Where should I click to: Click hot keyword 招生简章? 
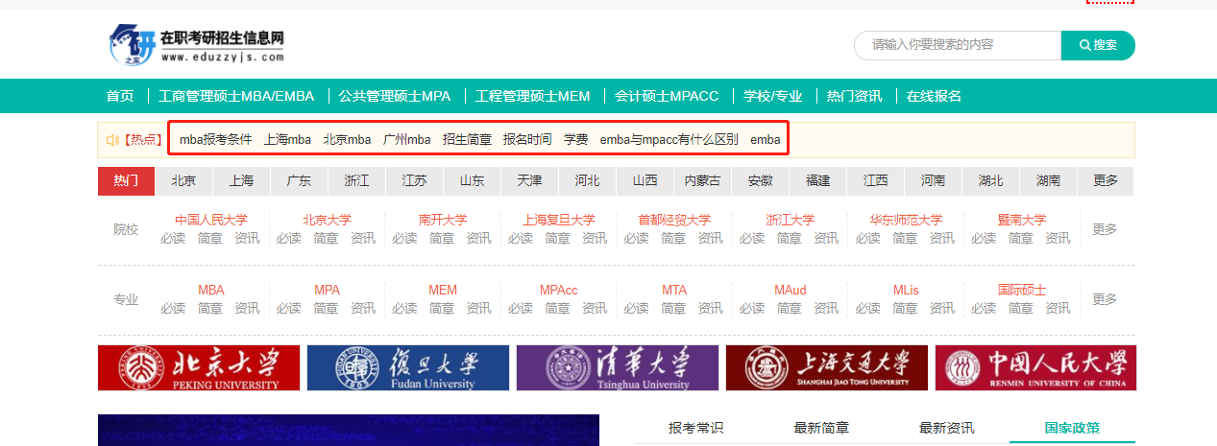coord(467,140)
